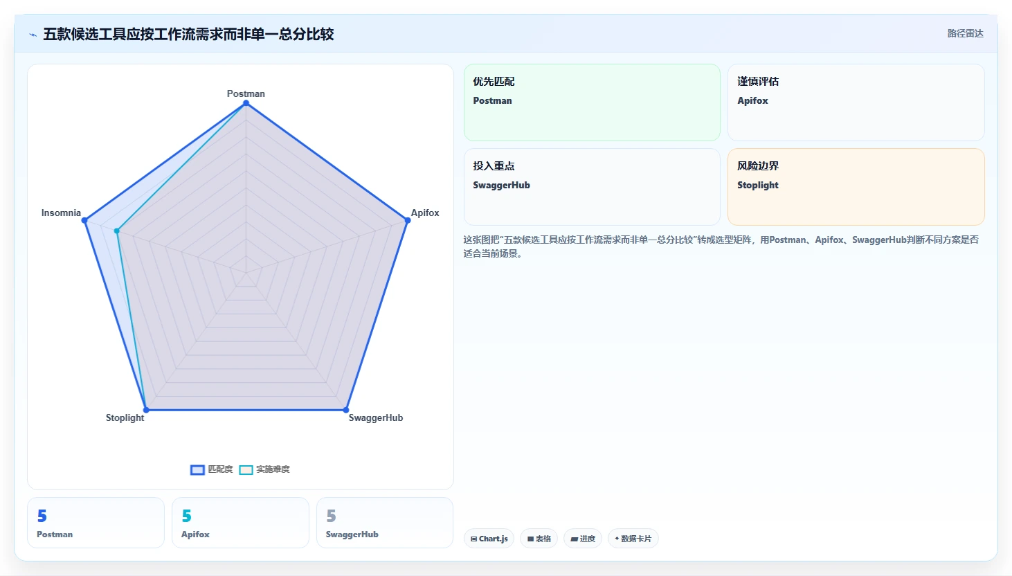Viewport: 1012px width, 576px height.
Task: Click the description paragraph starting with 这张图把
Action: point(721,246)
